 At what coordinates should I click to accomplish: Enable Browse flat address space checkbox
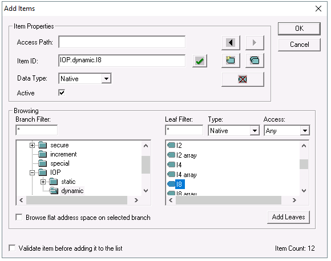click(19, 217)
